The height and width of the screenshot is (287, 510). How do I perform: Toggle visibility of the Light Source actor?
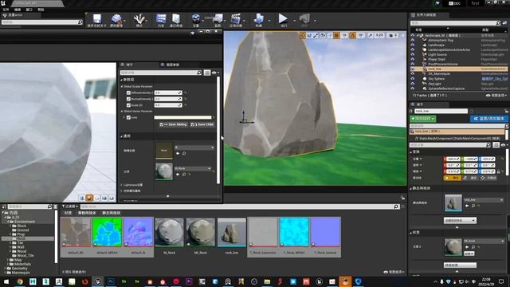pos(413,55)
